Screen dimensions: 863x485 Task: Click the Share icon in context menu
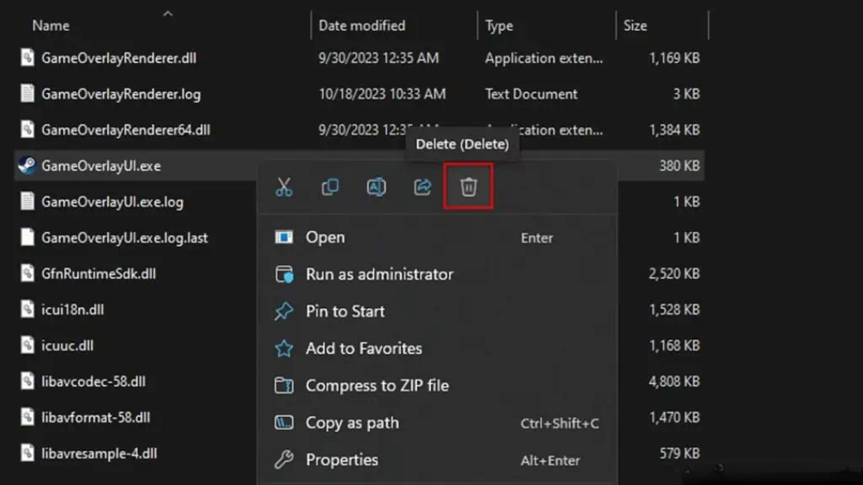pos(422,187)
